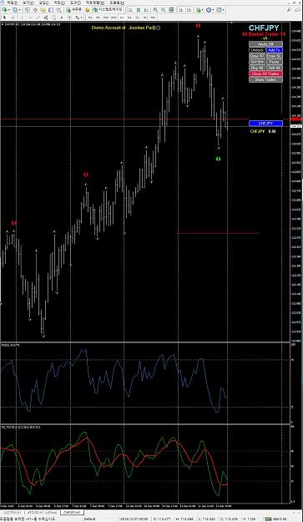Click the Zoom Out magnifier icon
Viewport: 303px width, 522px height.
coord(164,10)
